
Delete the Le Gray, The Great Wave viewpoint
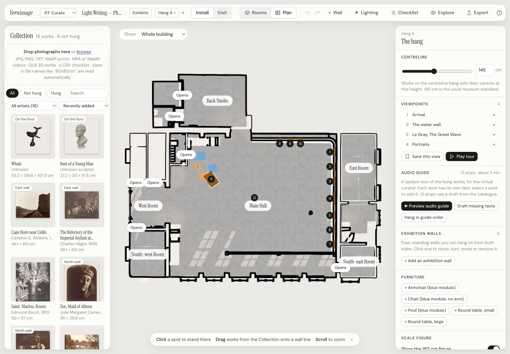tap(494, 135)
